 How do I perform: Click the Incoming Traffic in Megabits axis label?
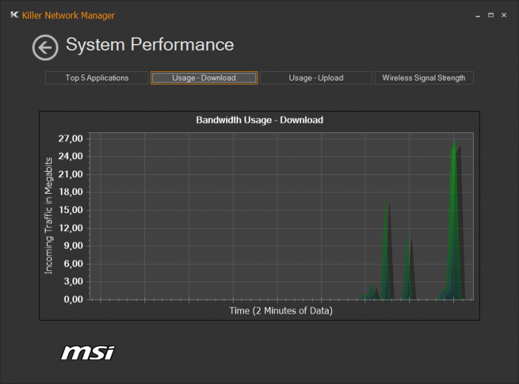point(49,216)
